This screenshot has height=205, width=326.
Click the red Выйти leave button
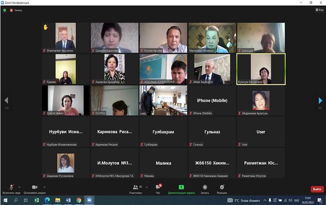point(317,189)
